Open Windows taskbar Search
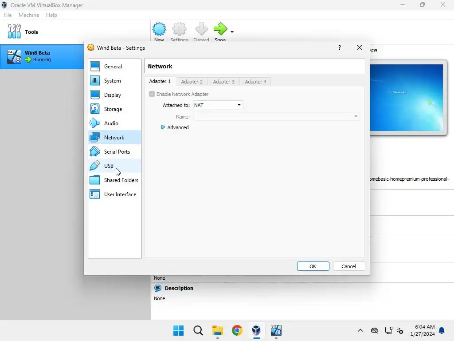Image resolution: width=454 pixels, height=341 pixels. coord(198,330)
